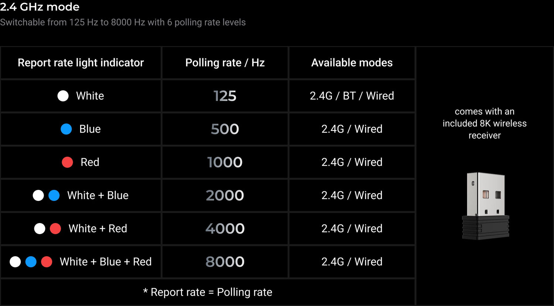Click the red dot in White + Blue + Red row

coord(47,262)
